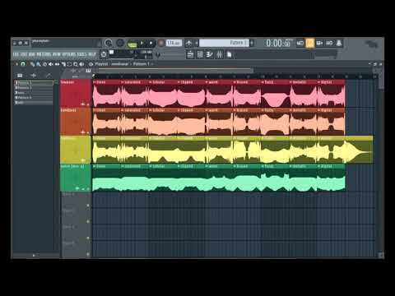This screenshot has width=395, height=296.
Task: Start playback with the transport play button
Action: coord(142,44)
